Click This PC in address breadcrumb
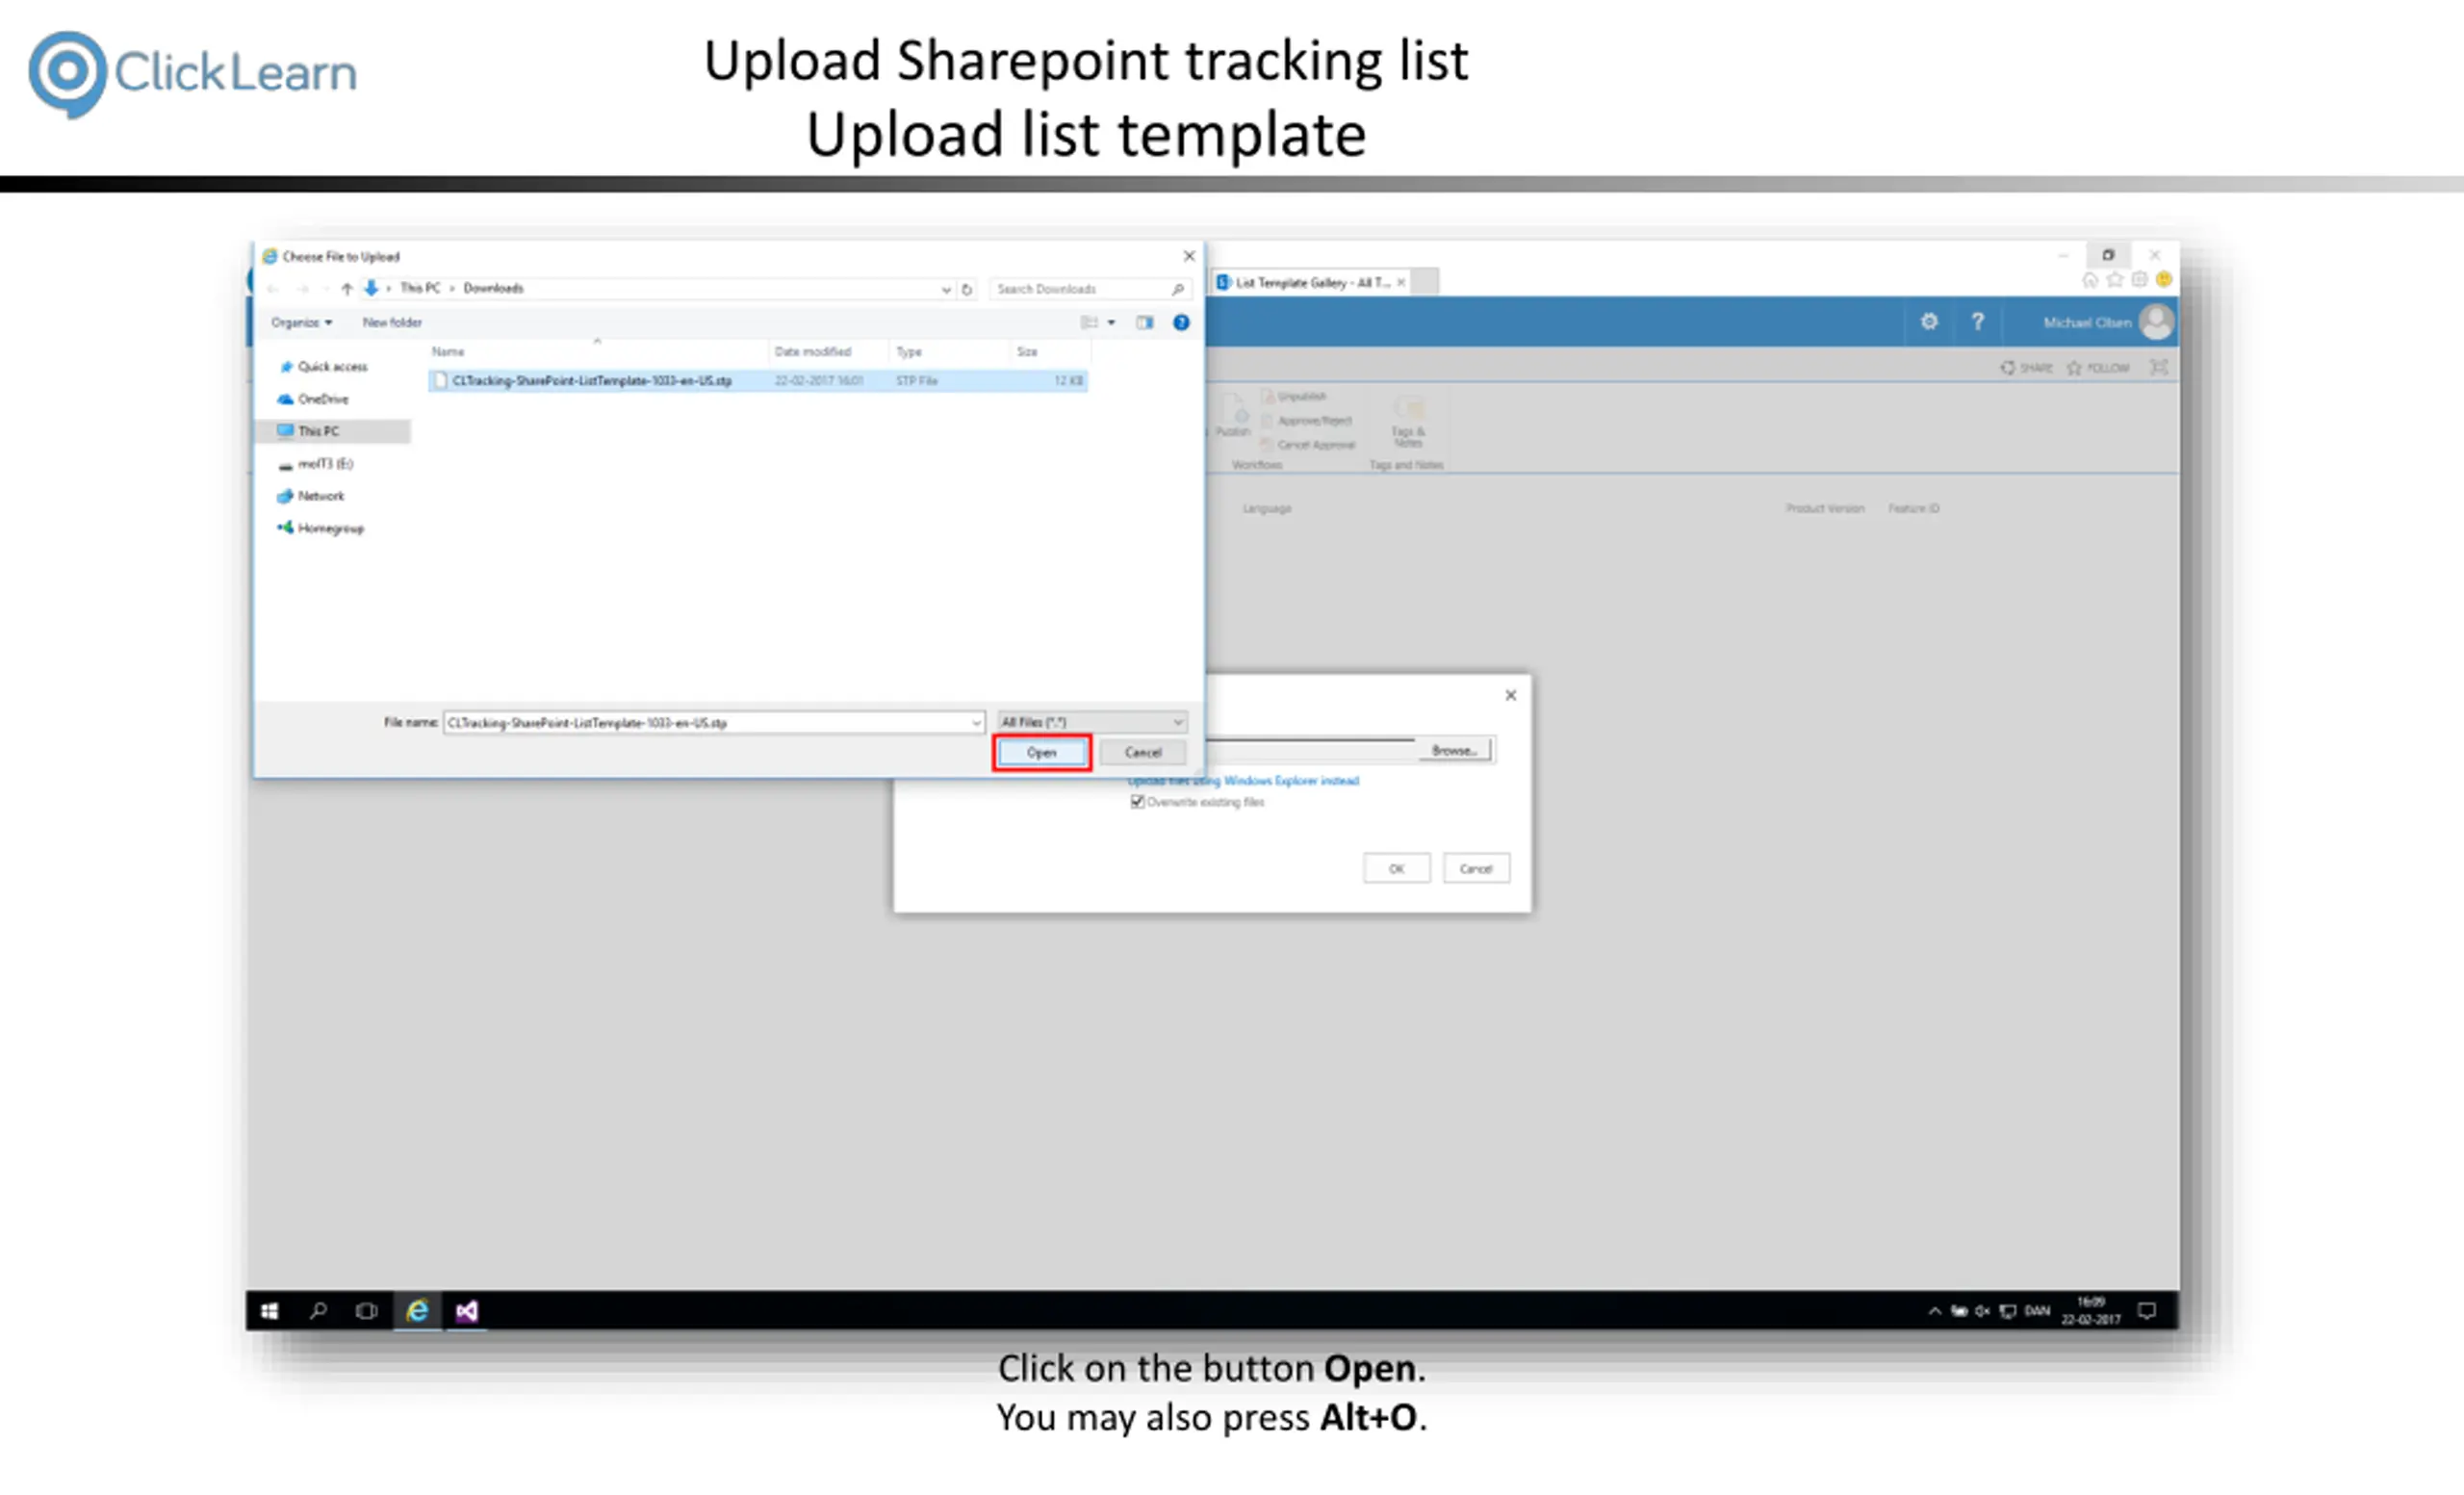Screen dimensions: 2464x1495 pyautogui.click(x=420, y=288)
